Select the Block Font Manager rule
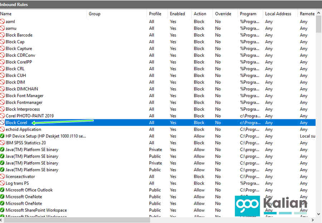Image resolution: width=322 pixels, height=223 pixels. click(24, 96)
